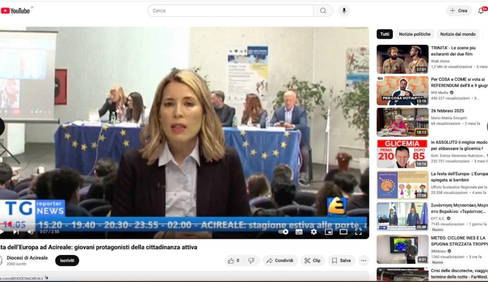Select the Notizie politiche chip
Viewport: 488px width, 282px height.
click(415, 34)
